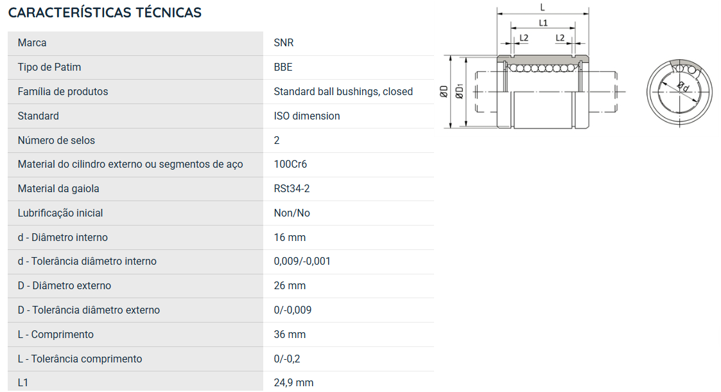Select the 'RSt34-2' value
The height and width of the screenshot is (392, 721).
click(x=292, y=189)
